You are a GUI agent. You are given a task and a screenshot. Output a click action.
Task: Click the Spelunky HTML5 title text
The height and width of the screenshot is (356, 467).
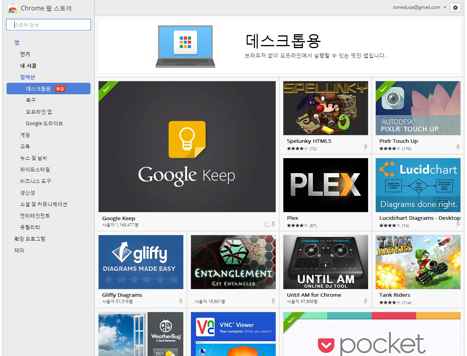pyautogui.click(x=309, y=141)
